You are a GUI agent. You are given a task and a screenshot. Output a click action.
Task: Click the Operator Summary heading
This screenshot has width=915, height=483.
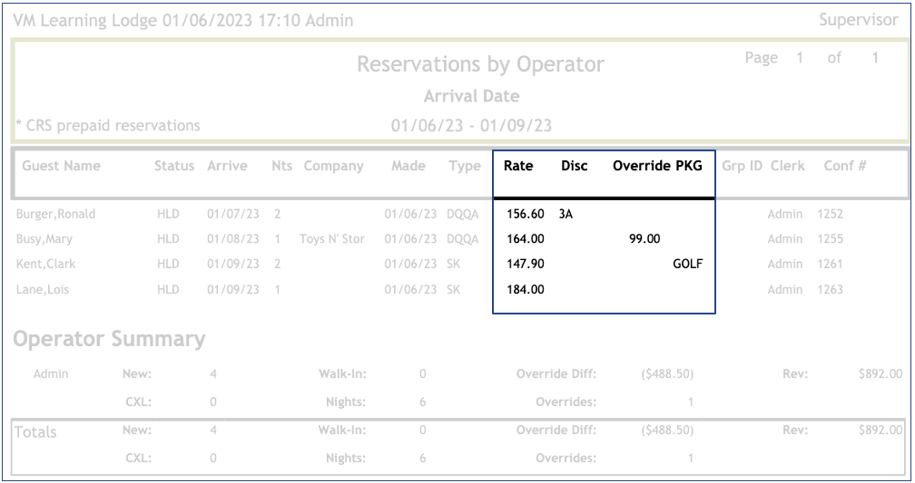tap(107, 340)
